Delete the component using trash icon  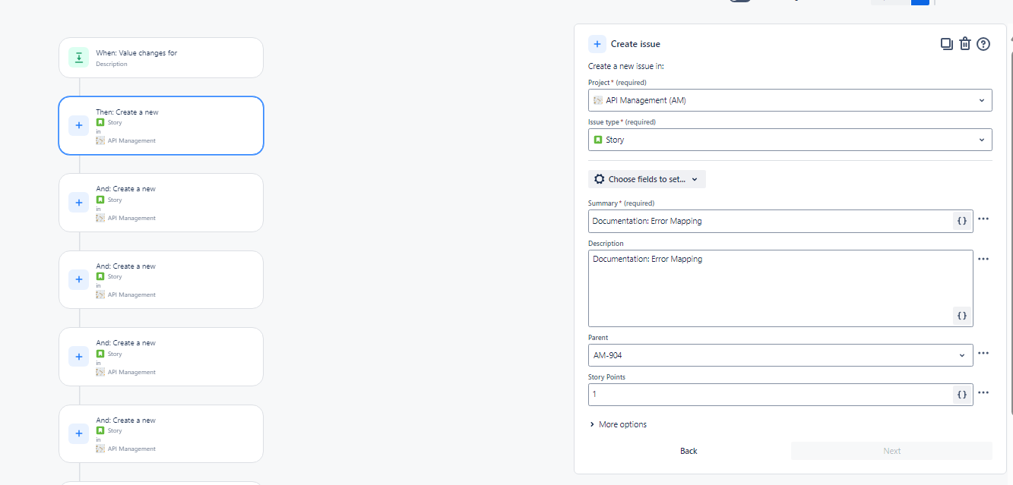pyautogui.click(x=965, y=44)
